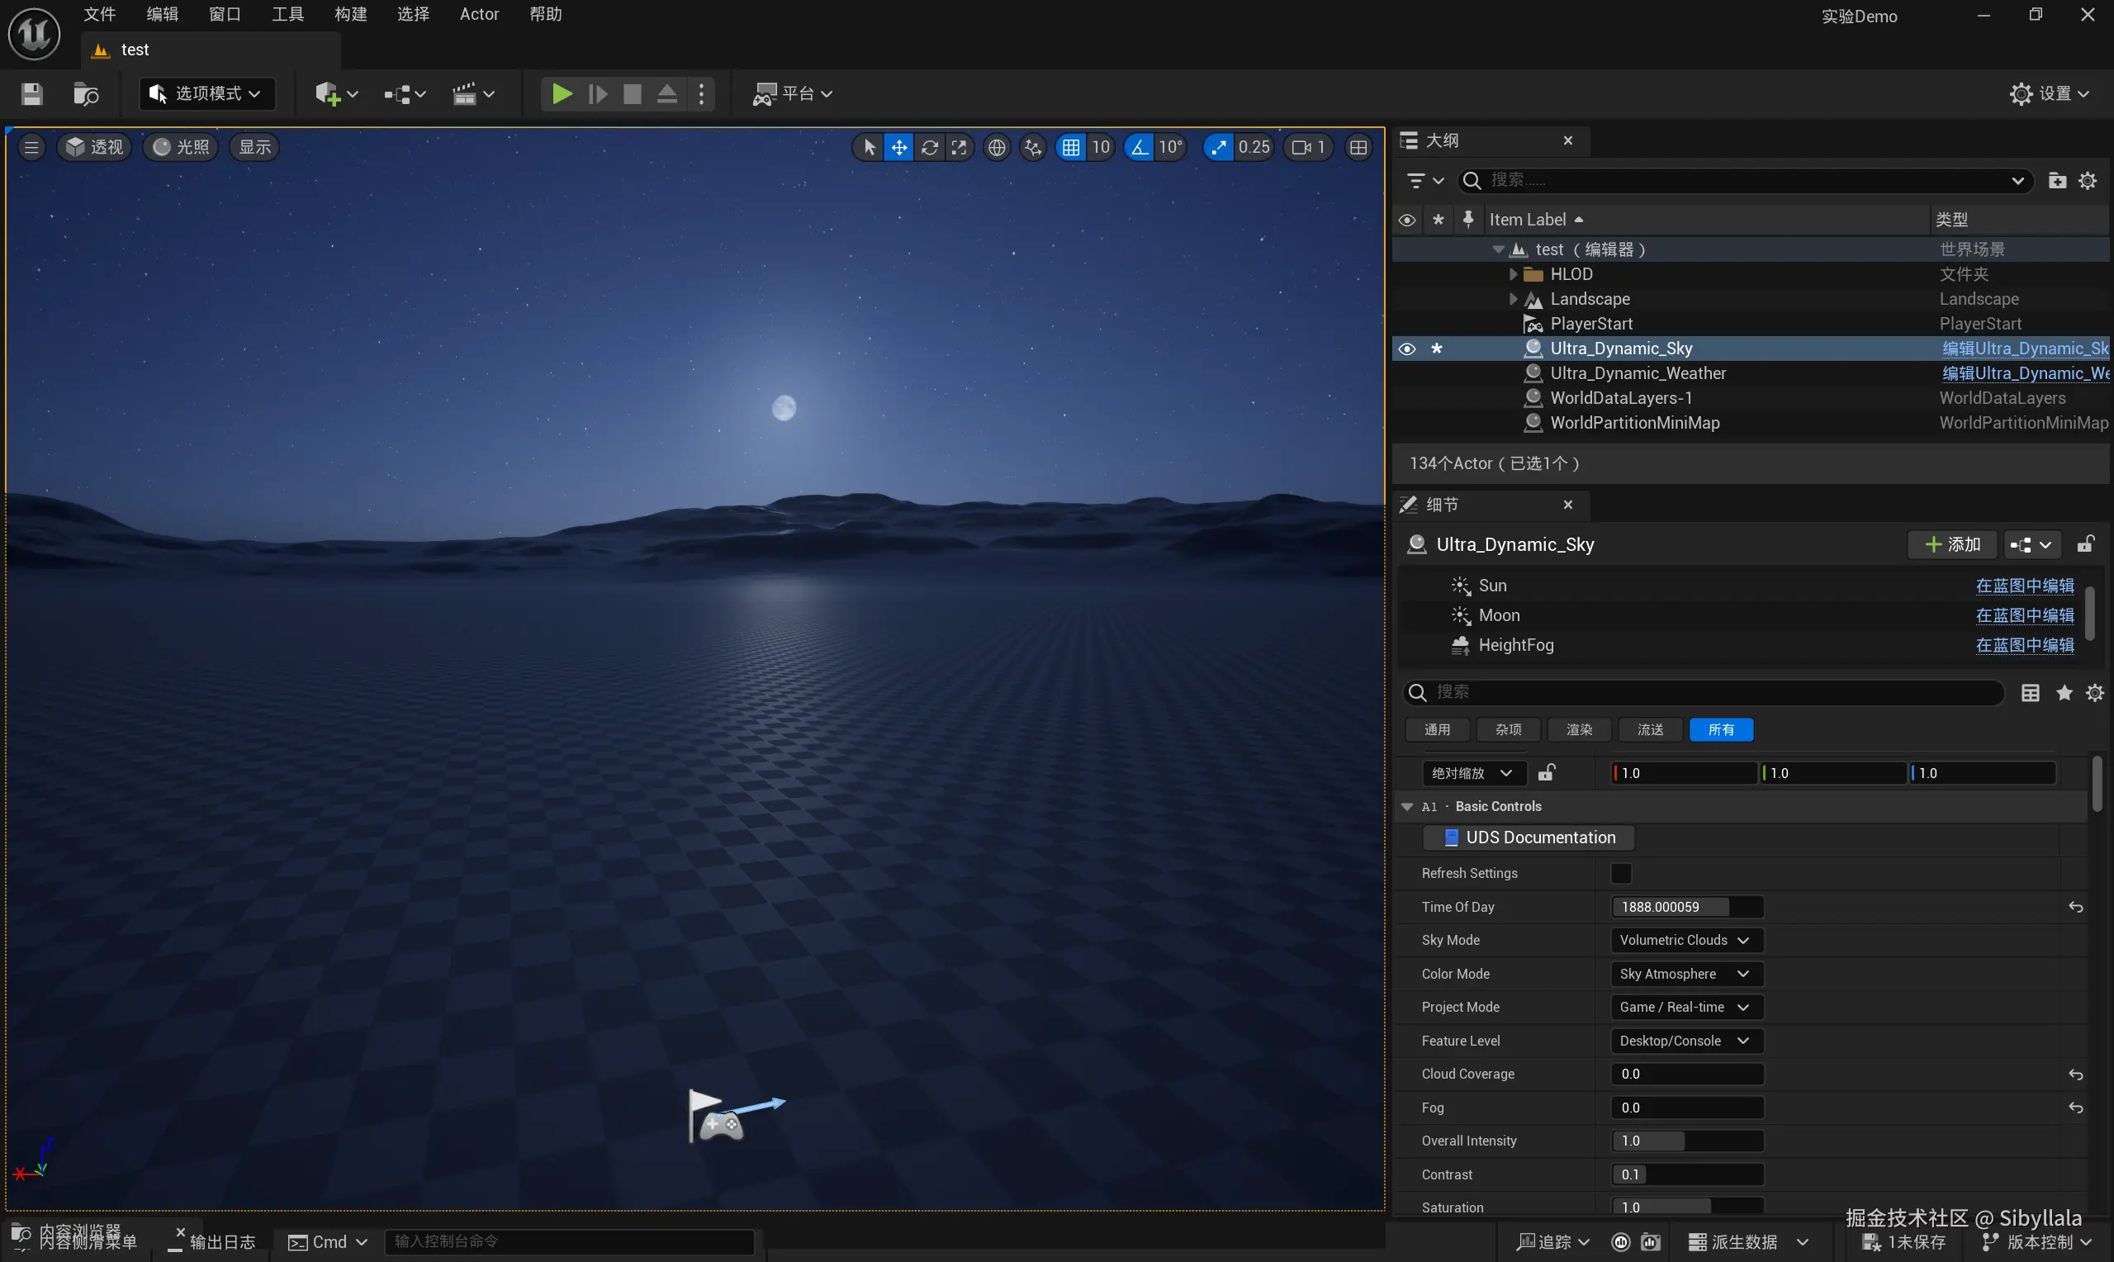Hide Ultra_Dynamic_Sky using the eye icon
This screenshot has height=1262, width=2114.
[1407, 349]
